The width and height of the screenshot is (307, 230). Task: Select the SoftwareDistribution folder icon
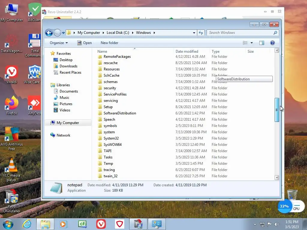coord(100,113)
